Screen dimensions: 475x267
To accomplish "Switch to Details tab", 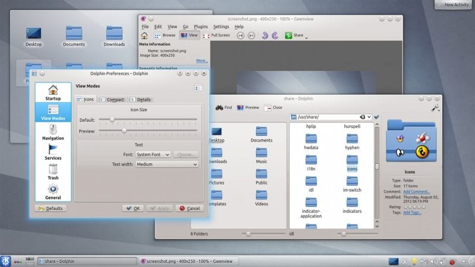I will [x=140, y=99].
